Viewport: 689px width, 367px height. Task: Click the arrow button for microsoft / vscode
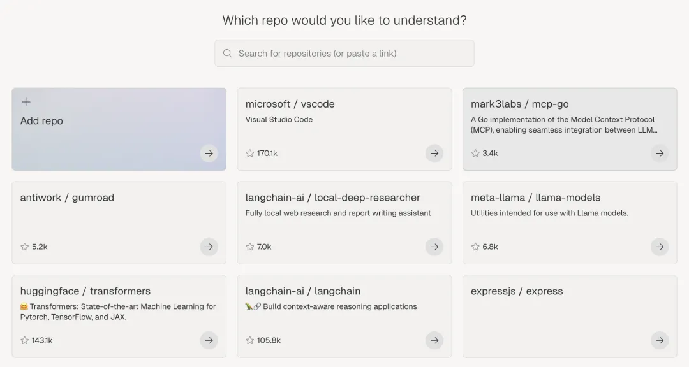click(434, 153)
